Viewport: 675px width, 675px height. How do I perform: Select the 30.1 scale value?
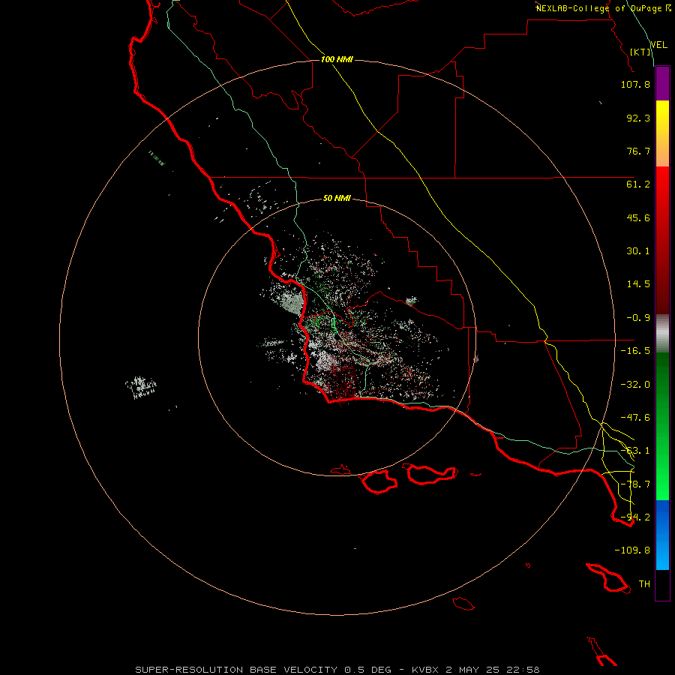[x=638, y=251]
